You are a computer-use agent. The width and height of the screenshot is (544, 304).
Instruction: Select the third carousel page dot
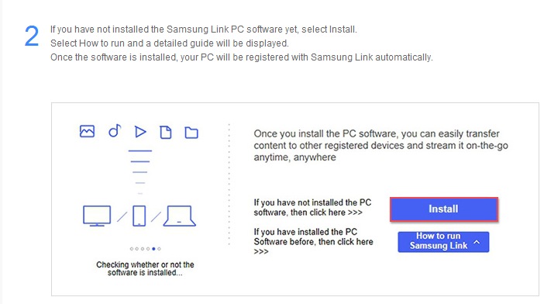[x=143, y=249]
